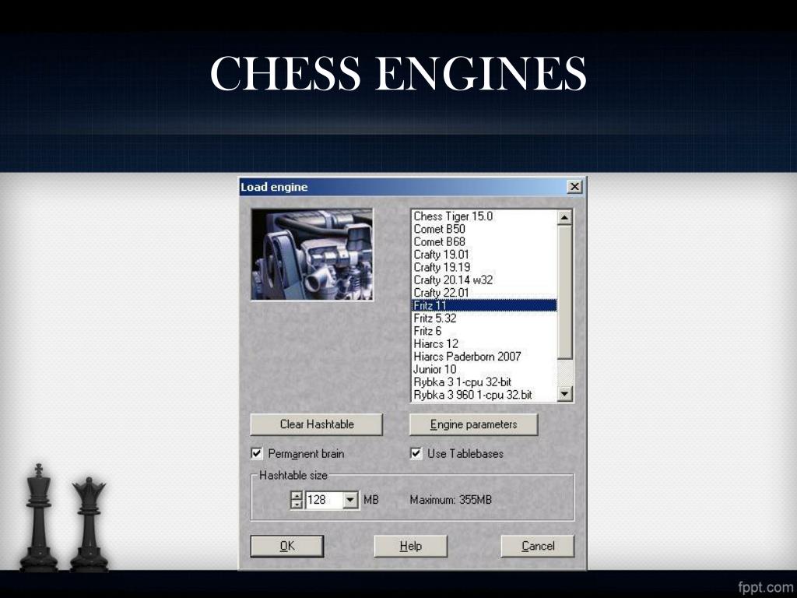Click engine list scroll up arrow
797x598 pixels.
[x=565, y=218]
